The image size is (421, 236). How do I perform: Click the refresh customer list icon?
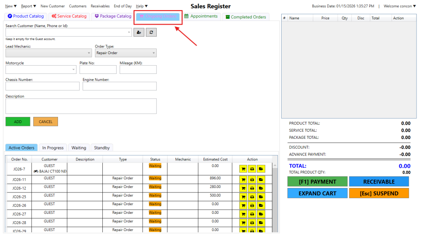151,32
